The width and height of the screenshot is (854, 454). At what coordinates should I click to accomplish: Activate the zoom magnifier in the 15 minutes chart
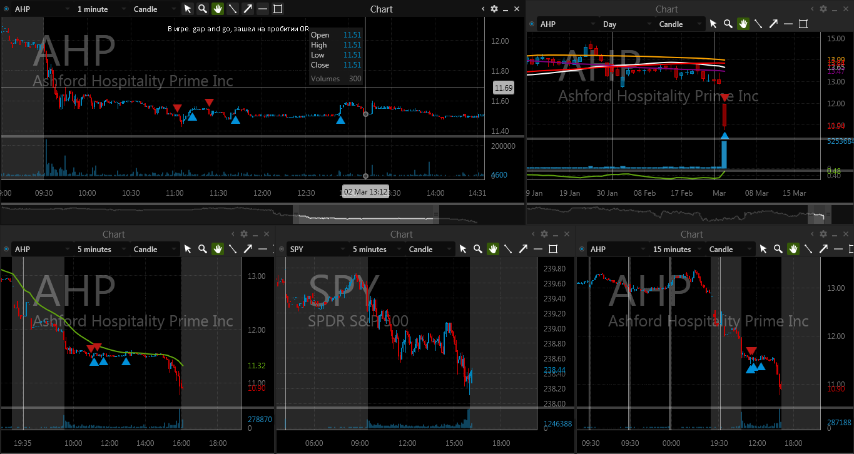point(778,249)
